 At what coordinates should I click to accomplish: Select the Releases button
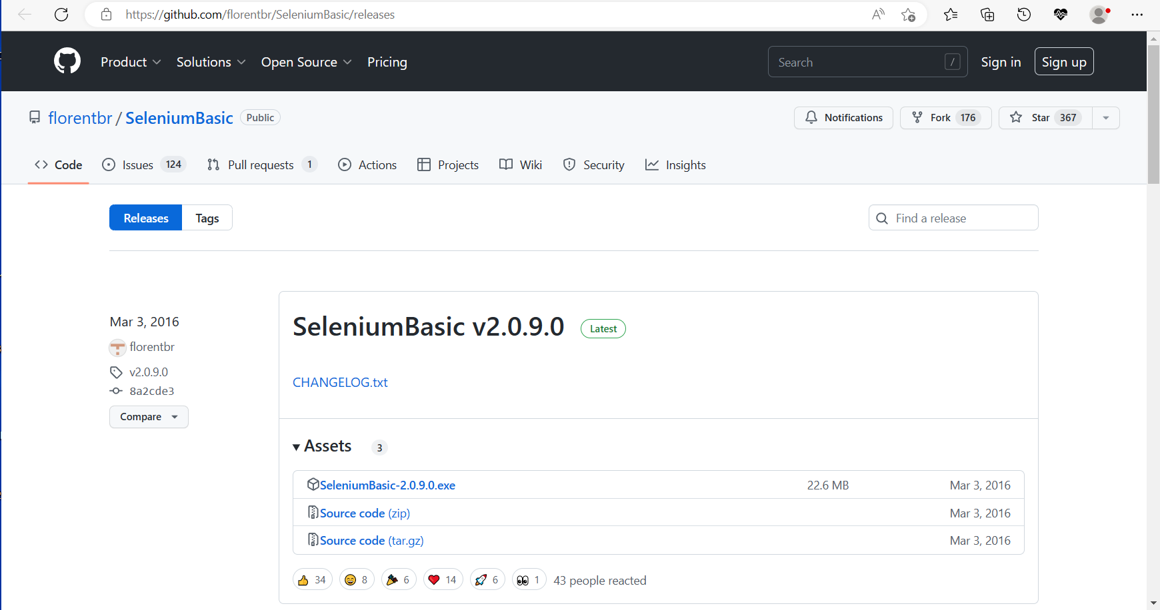coord(146,218)
